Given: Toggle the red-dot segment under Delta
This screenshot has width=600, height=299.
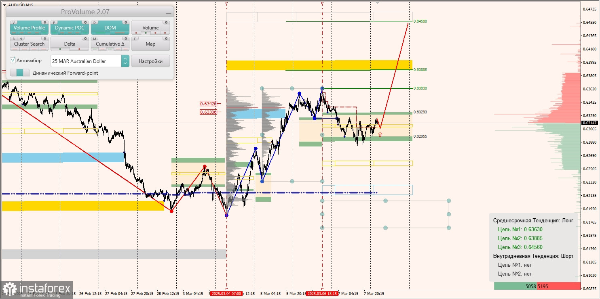Looking at the screenshot, I should point(79,49).
